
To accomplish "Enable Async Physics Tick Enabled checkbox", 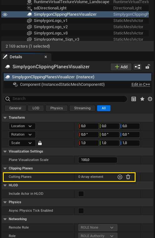I will pyautogui.click(x=81, y=211).
